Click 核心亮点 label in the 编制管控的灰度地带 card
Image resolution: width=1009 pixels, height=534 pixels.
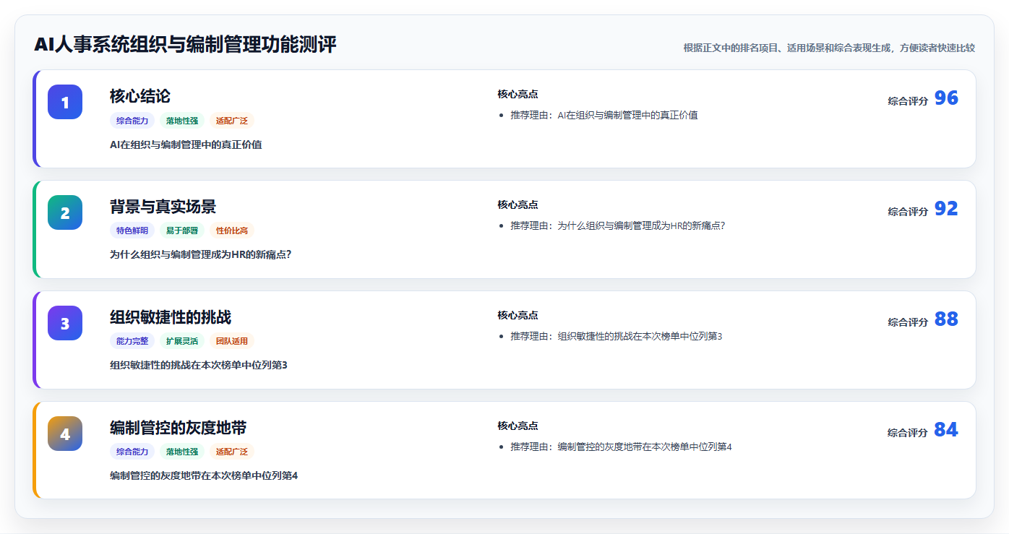(x=518, y=426)
